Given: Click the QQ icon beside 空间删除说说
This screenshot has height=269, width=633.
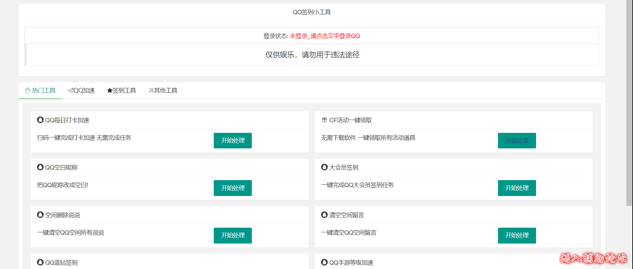Looking at the screenshot, I should (x=40, y=215).
